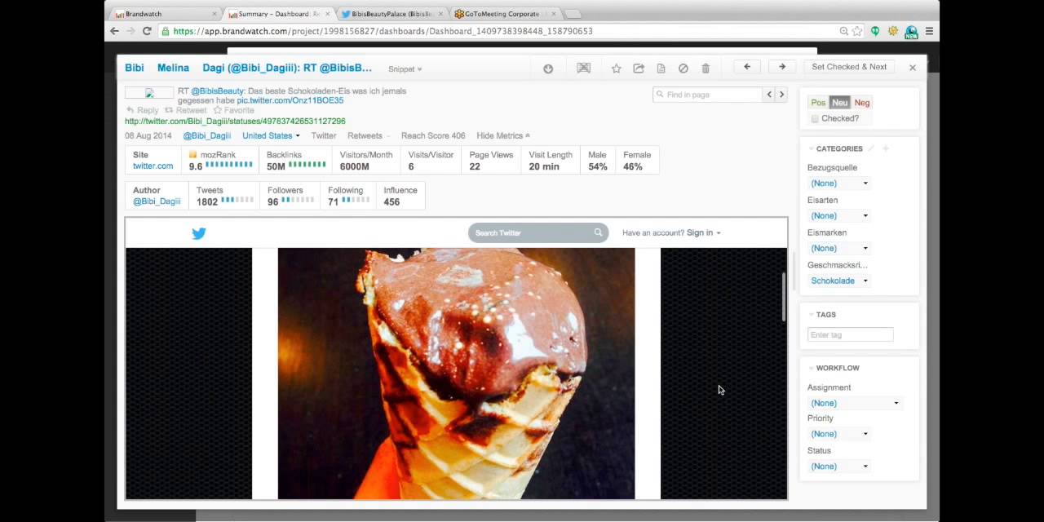The height and width of the screenshot is (522, 1044).
Task: Click the green Hangouts extension icon
Action: (875, 31)
